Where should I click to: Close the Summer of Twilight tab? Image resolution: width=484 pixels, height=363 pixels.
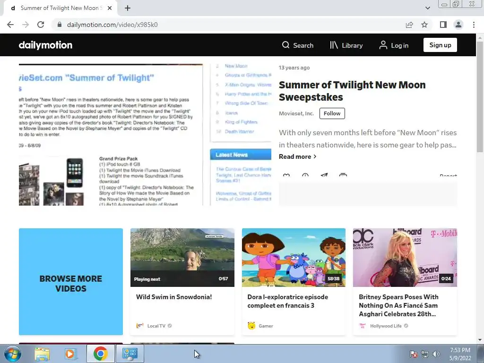[110, 8]
